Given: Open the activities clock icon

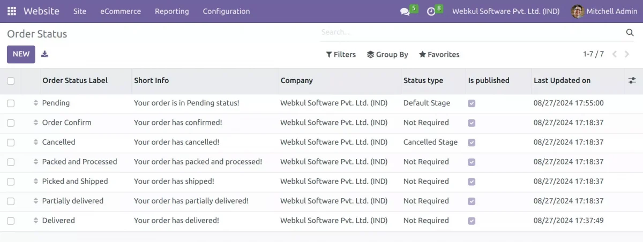Looking at the screenshot, I should point(431,11).
